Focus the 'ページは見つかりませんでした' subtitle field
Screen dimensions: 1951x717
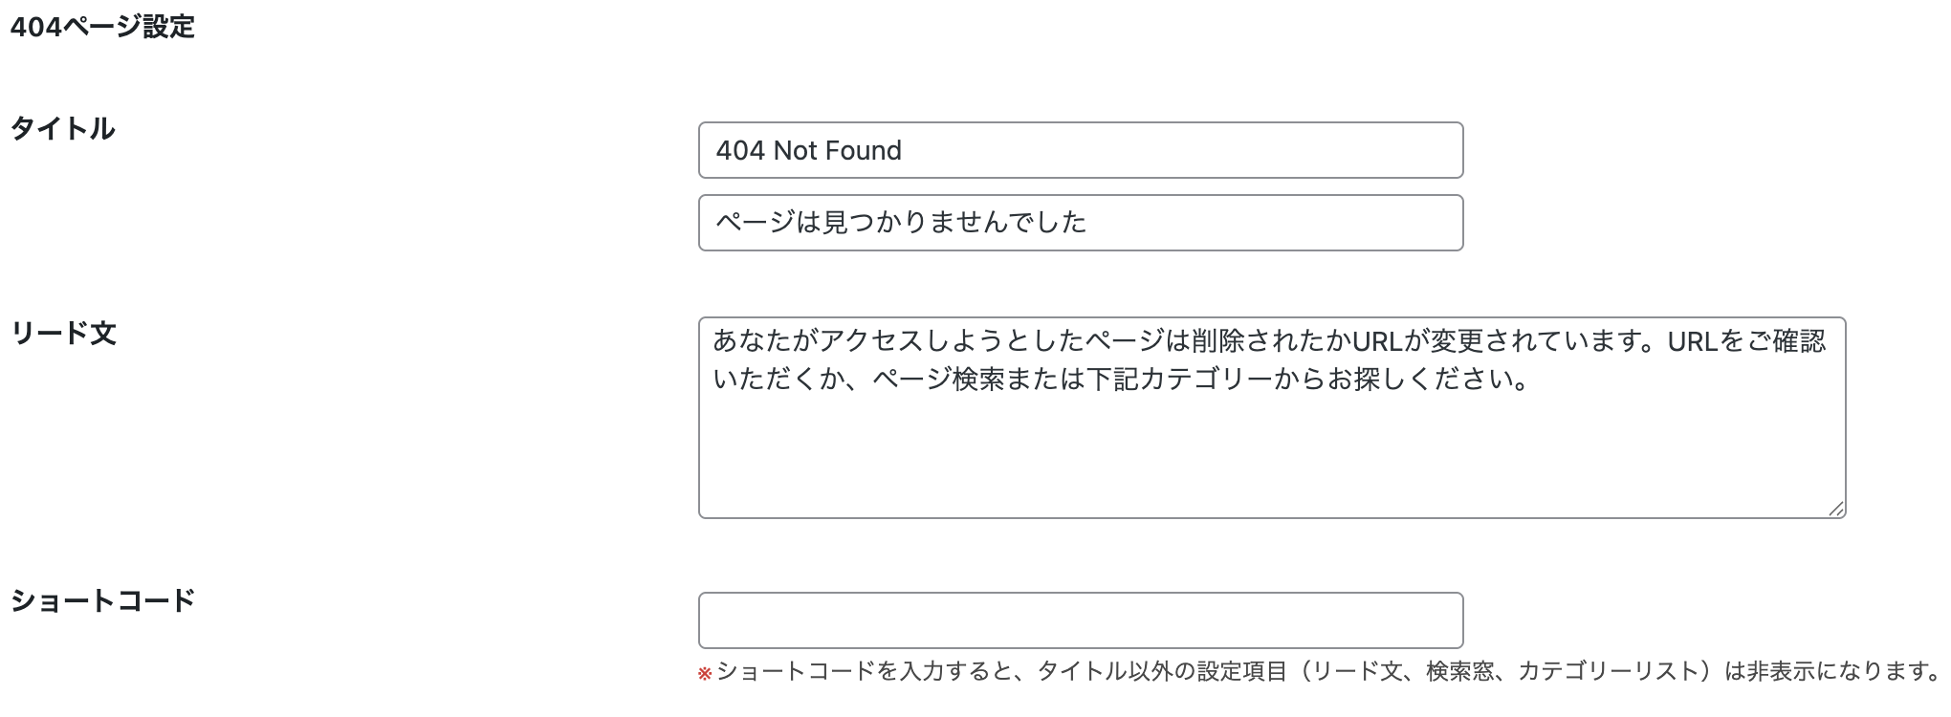[x=1080, y=223]
